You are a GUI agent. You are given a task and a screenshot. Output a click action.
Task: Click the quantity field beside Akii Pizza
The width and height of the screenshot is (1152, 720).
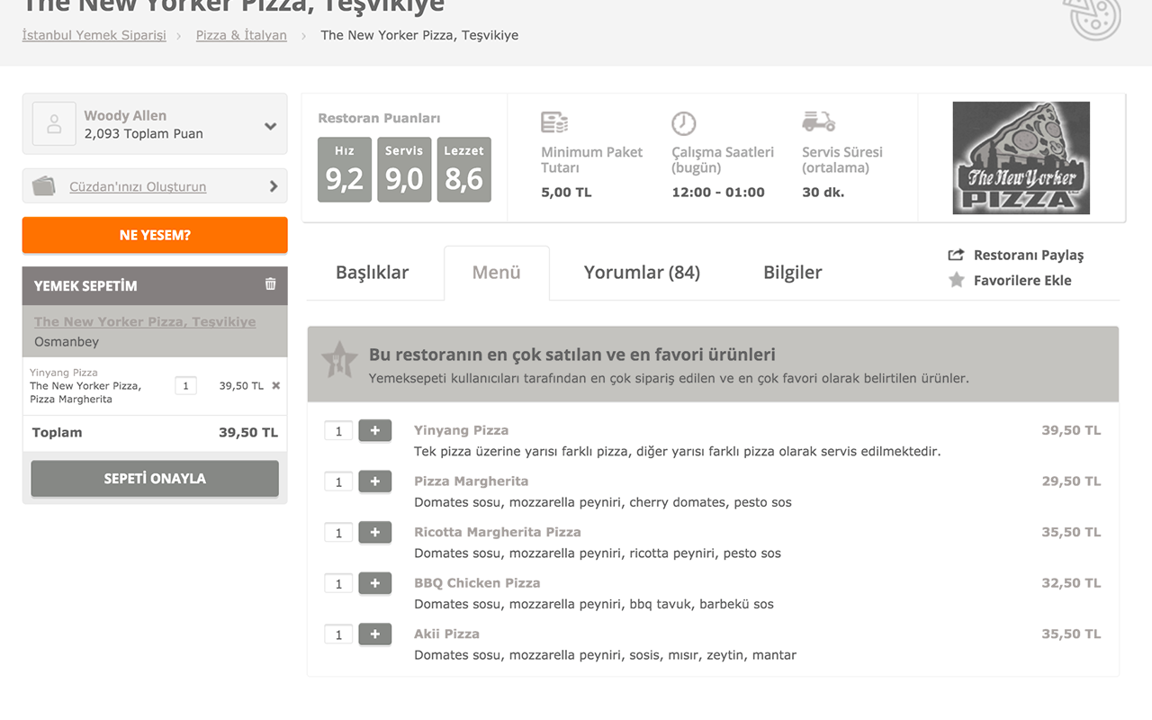point(338,634)
